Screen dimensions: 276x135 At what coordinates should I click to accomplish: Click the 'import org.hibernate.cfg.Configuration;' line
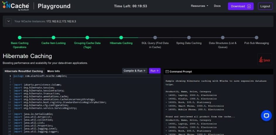pyautogui.click(x=41, y=105)
